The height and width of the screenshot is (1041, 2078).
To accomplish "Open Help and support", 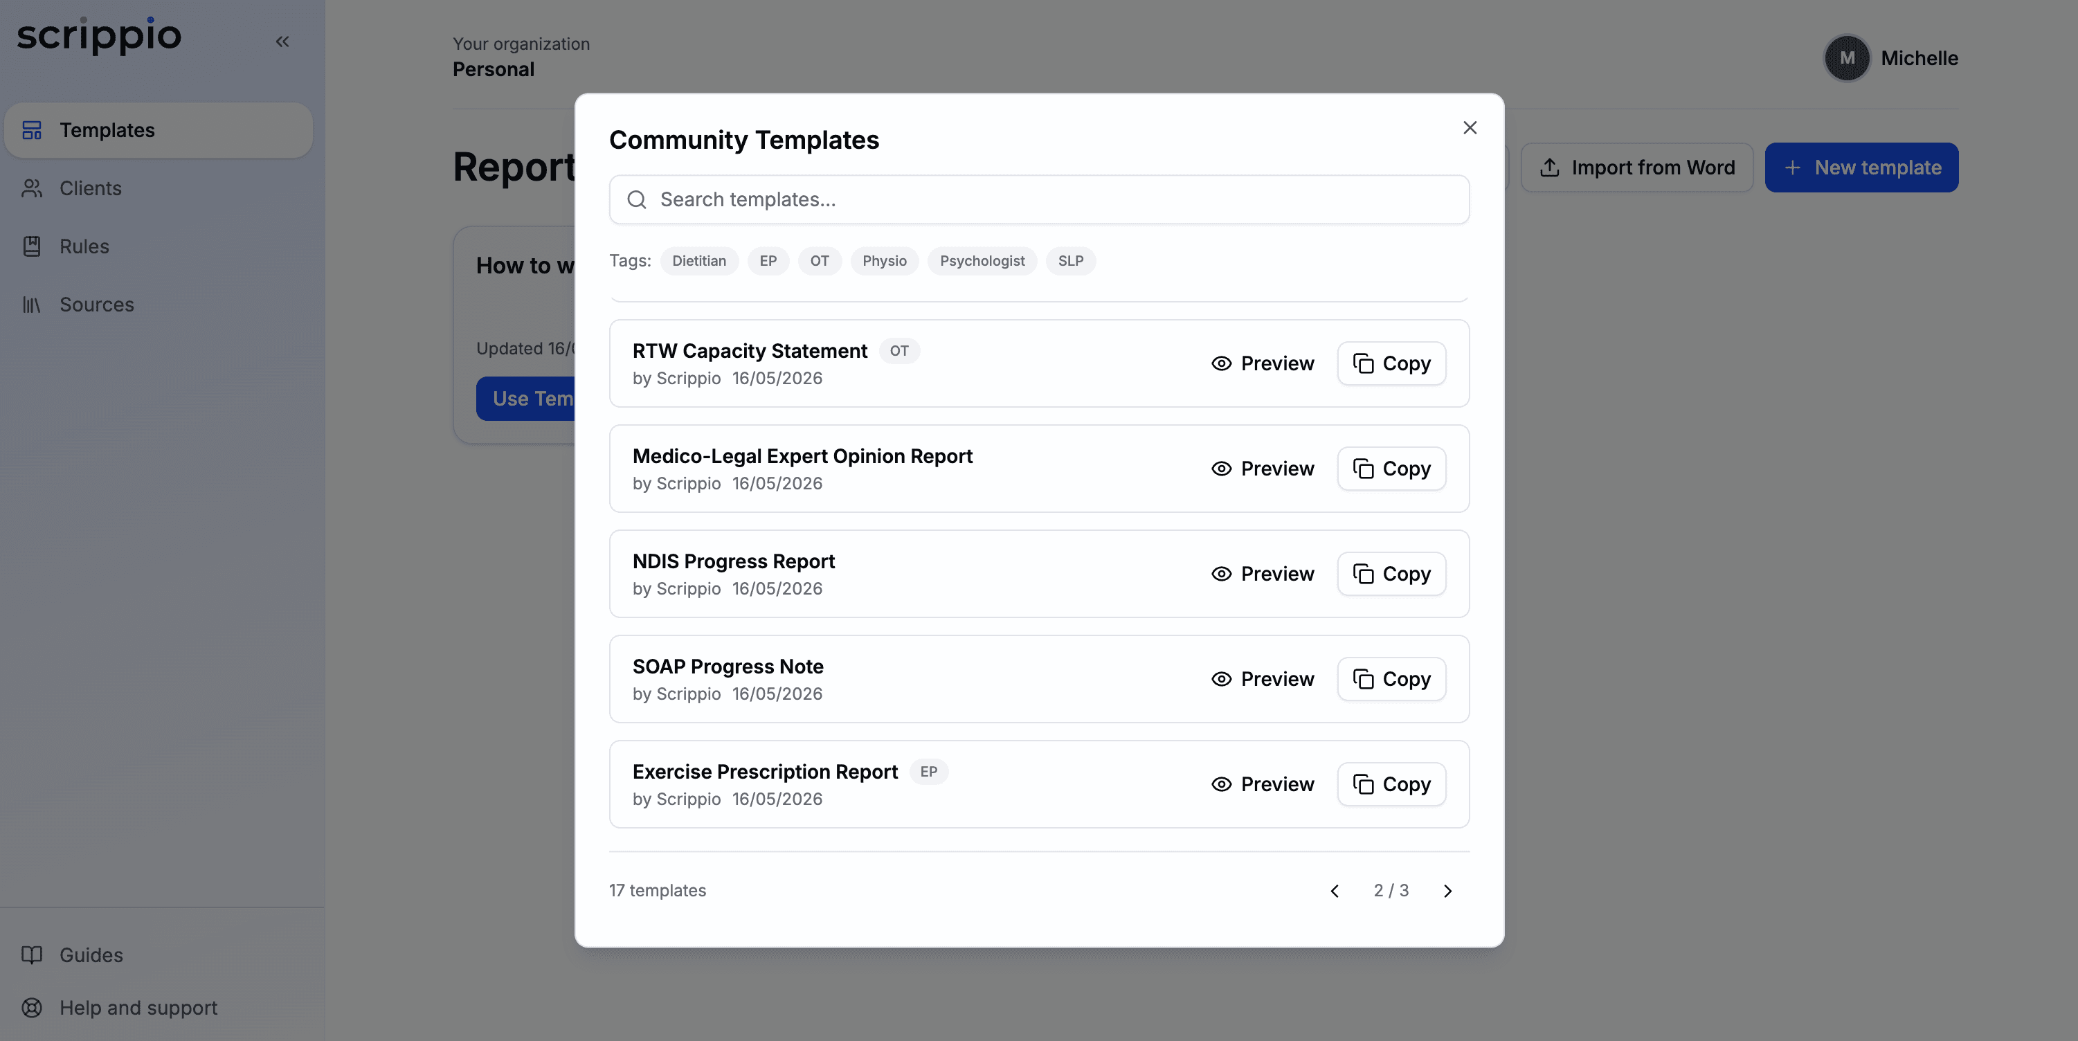I will [158, 1007].
